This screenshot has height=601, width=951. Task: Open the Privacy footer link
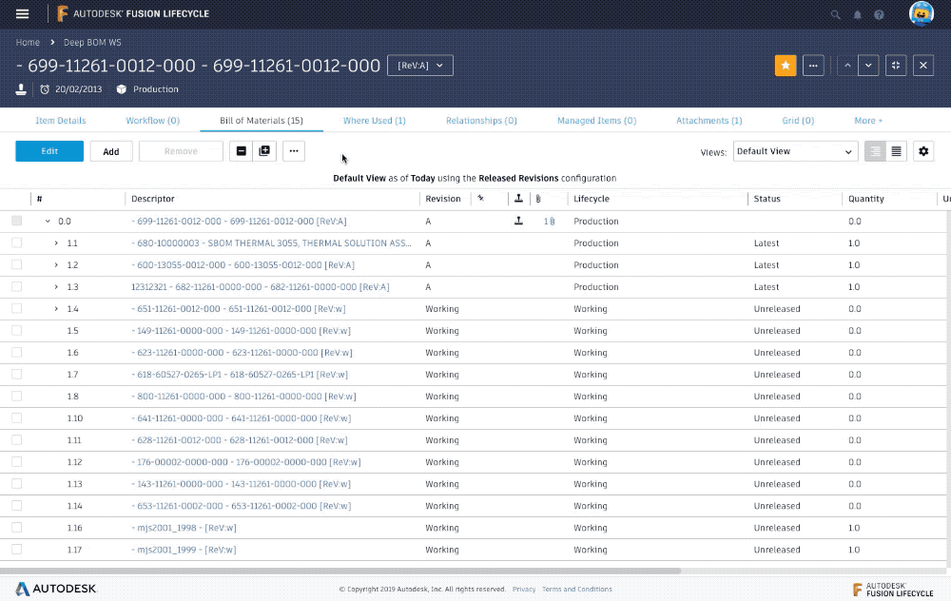pyautogui.click(x=524, y=589)
